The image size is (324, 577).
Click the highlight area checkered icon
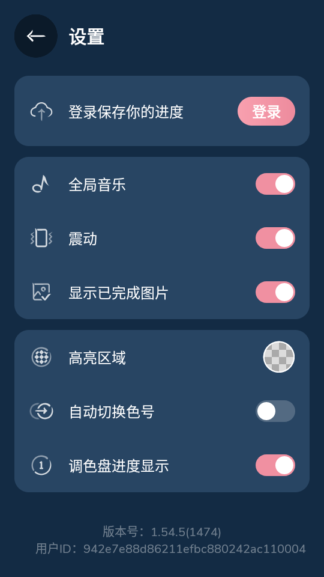click(41, 357)
